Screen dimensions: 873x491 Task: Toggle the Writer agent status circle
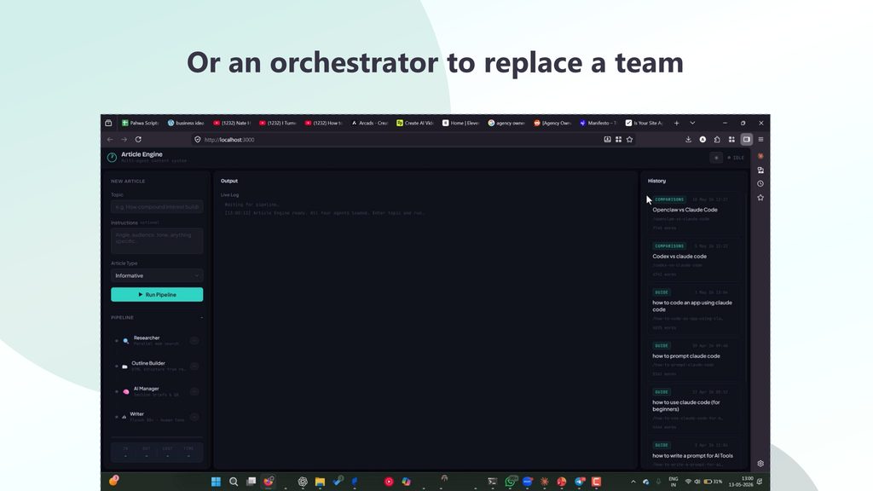tap(194, 417)
